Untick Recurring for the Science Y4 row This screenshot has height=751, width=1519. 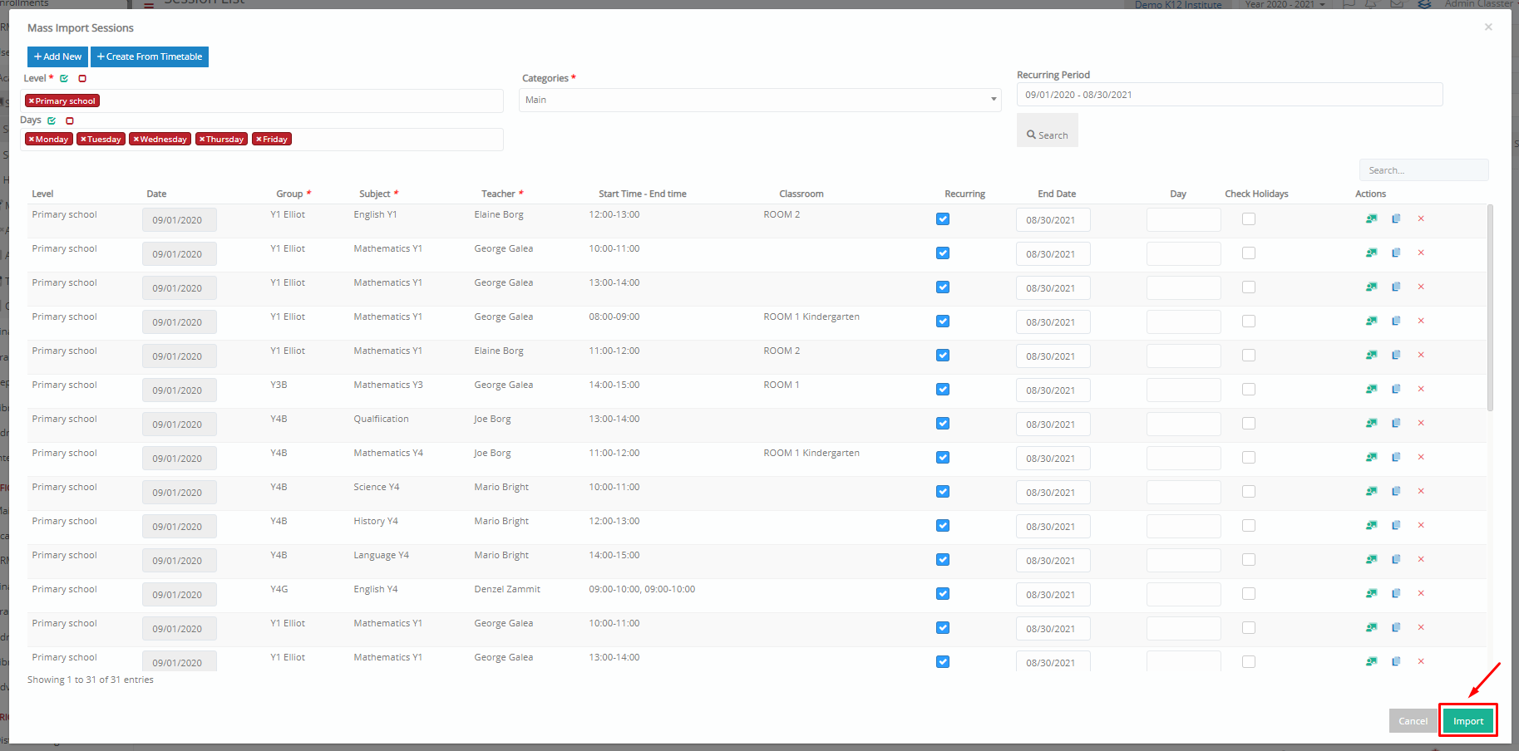(x=943, y=492)
